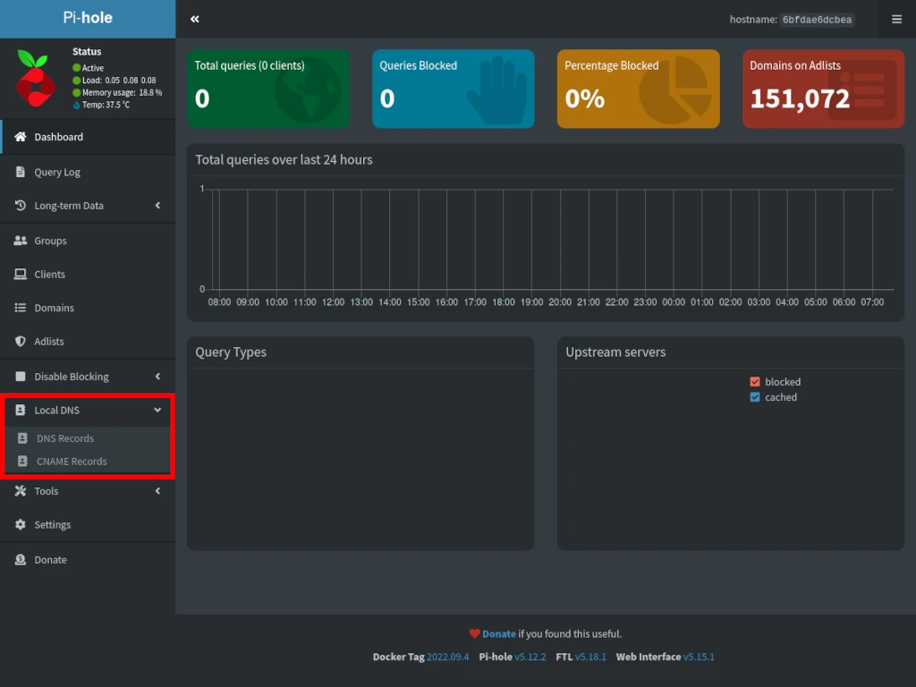This screenshot has width=916, height=687.
Task: Click the list icon on Domains on Adlists
Action: click(862, 90)
